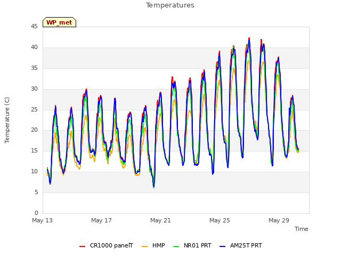Click the blue AM25T PRT legend swatch
This screenshot has width=341, height=256.
coord(223,246)
